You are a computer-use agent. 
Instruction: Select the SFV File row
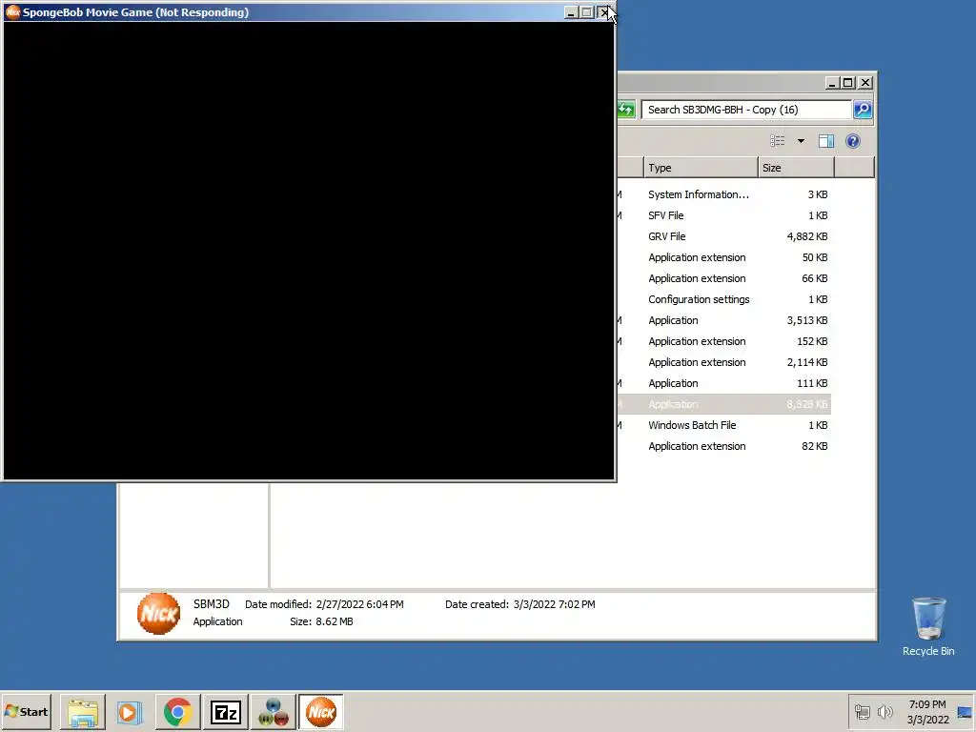click(x=724, y=215)
